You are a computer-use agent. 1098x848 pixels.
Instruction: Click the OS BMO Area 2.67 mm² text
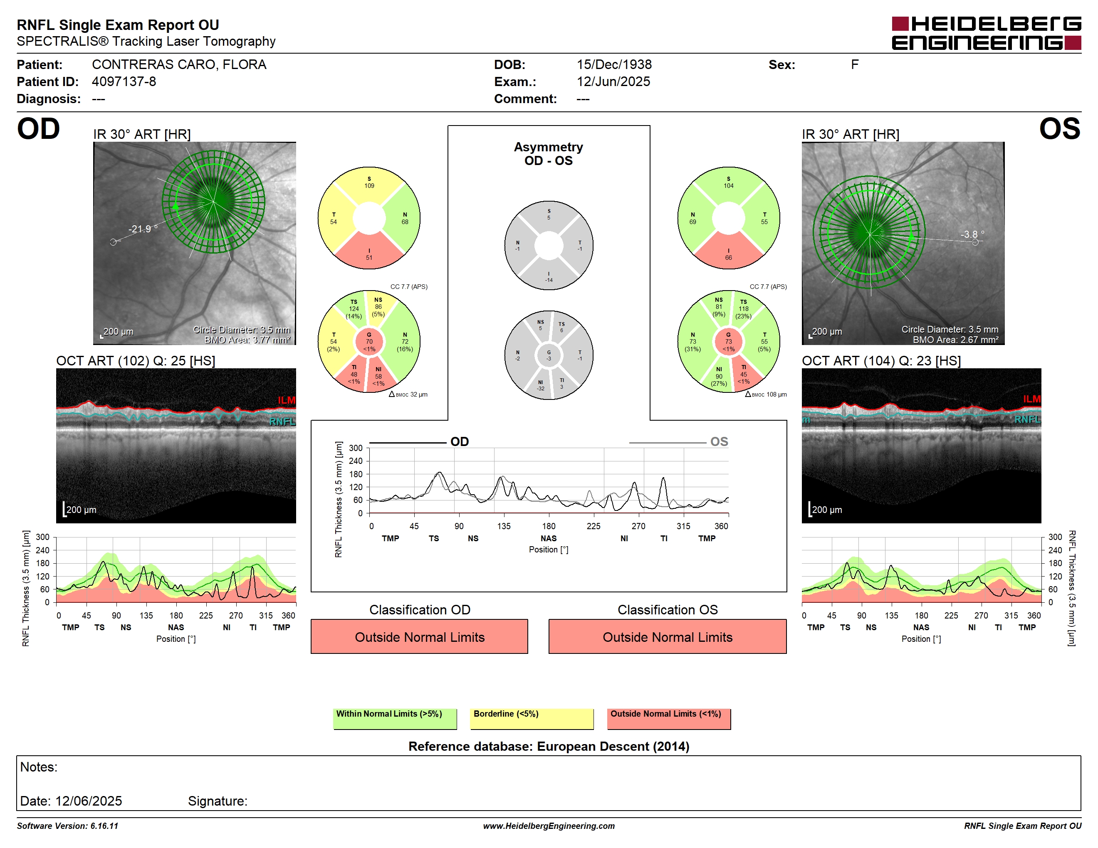pyautogui.click(x=956, y=340)
